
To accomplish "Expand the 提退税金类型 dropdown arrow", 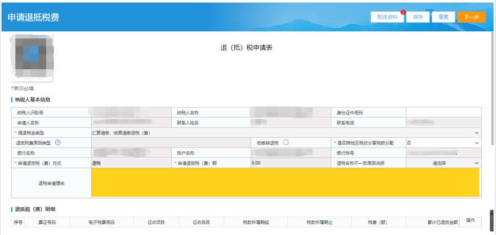I will click(477, 133).
